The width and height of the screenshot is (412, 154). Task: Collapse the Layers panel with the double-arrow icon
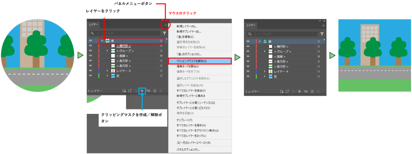point(320,21)
